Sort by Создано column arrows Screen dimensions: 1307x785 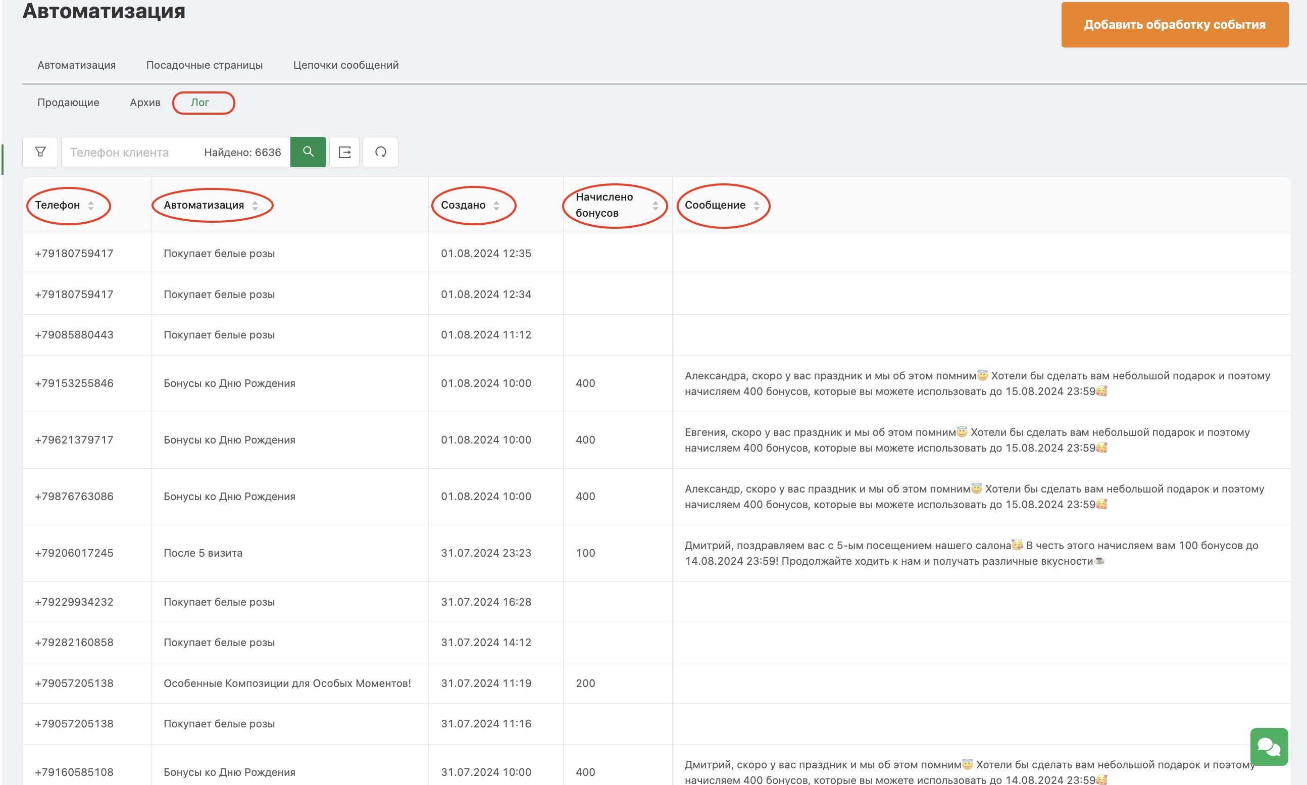[x=496, y=205]
